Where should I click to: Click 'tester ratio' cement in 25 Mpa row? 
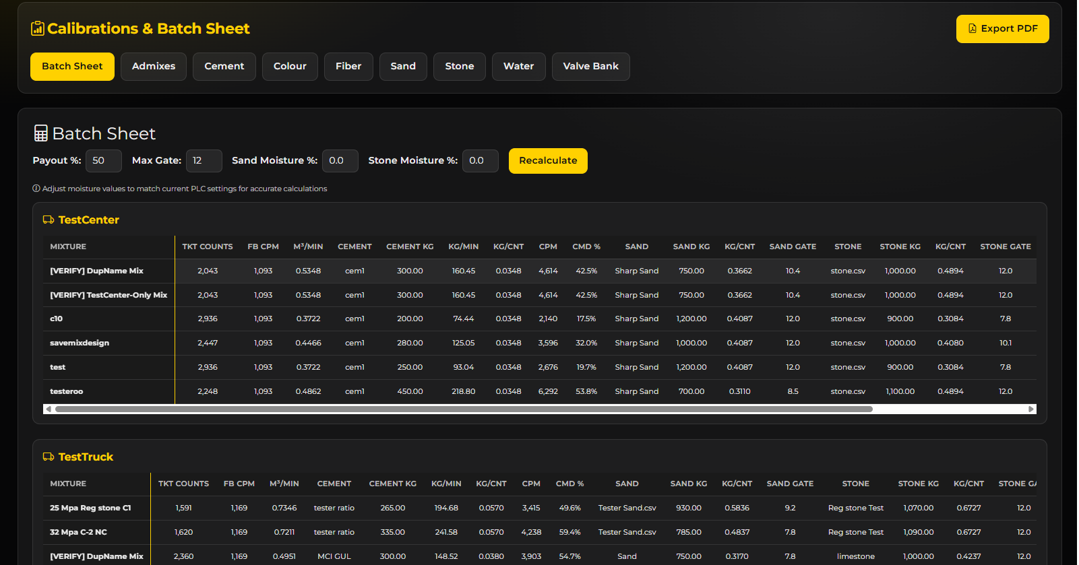(x=334, y=508)
